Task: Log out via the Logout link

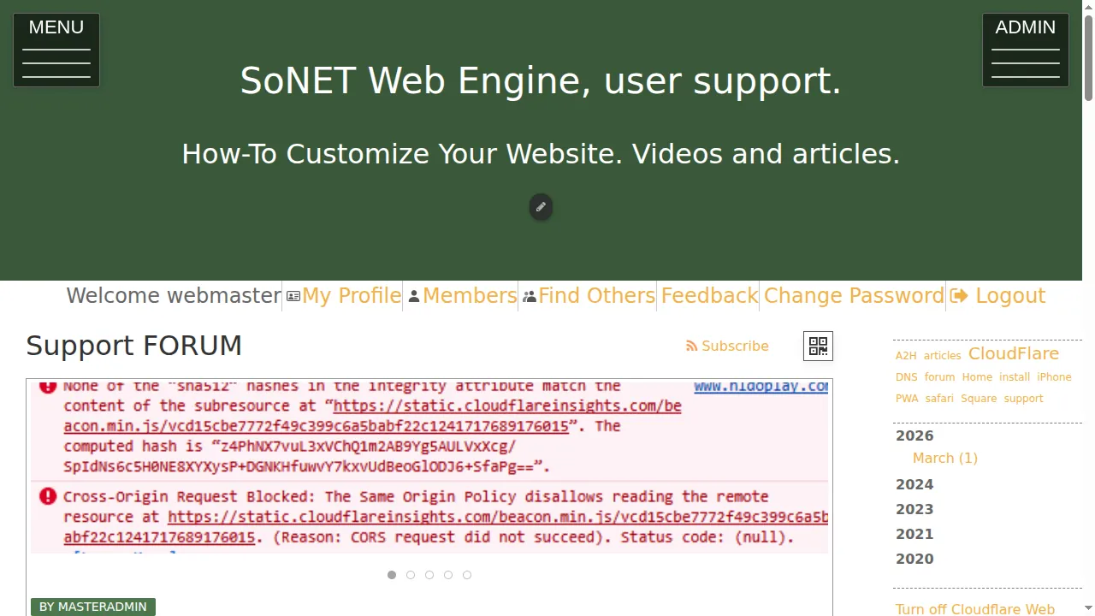Action: coord(1010,296)
